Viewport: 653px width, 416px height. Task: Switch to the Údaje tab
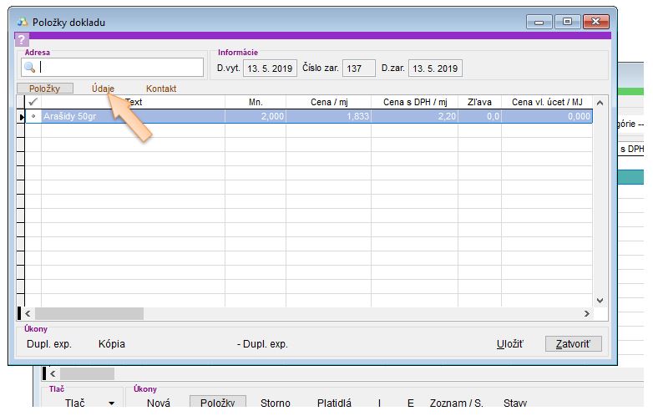coord(103,89)
